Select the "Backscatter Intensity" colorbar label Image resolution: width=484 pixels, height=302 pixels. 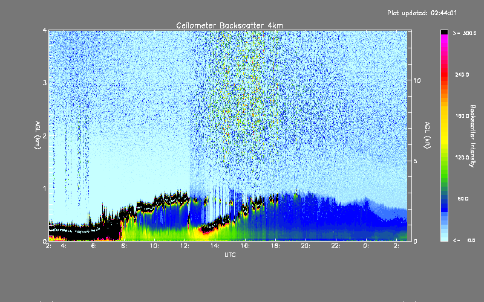click(x=473, y=136)
